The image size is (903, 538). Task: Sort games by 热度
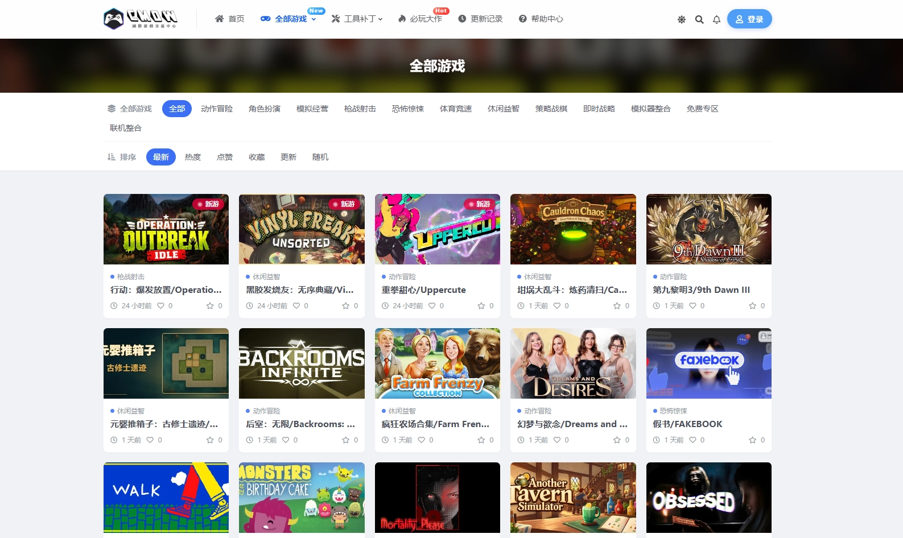click(x=193, y=157)
